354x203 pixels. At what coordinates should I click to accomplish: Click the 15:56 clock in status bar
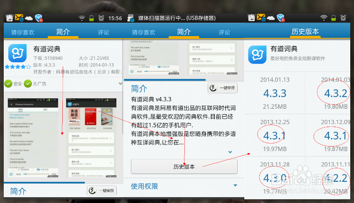point(115,18)
